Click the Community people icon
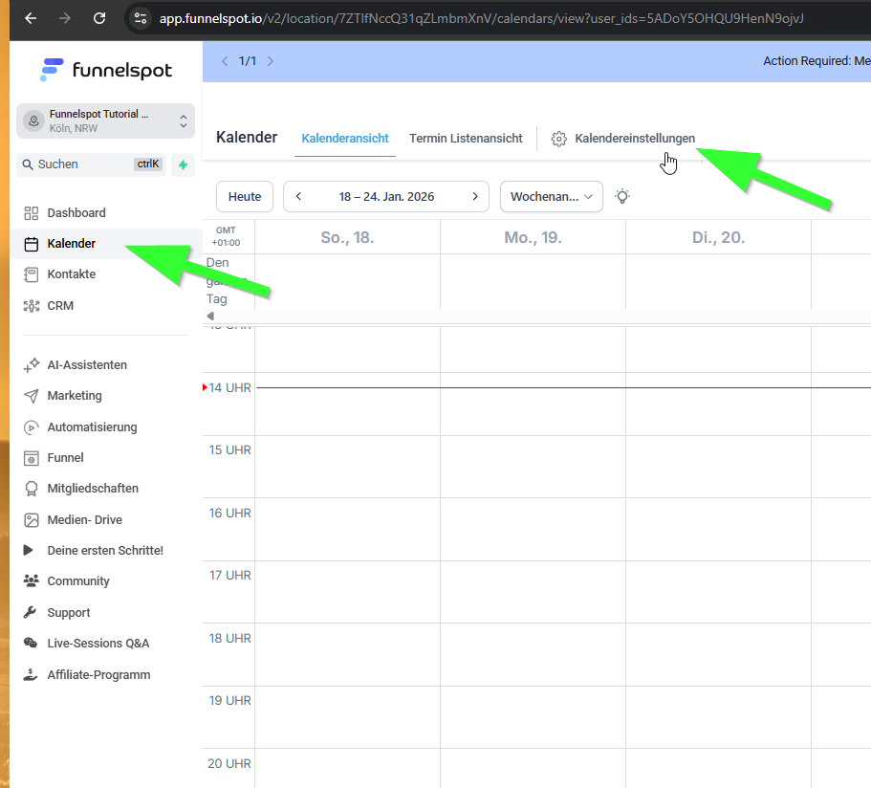Viewport: 871px width, 788px height. coord(32,580)
